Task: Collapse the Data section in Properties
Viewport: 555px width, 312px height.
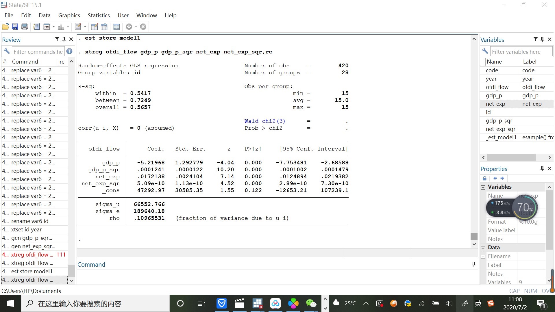Action: coord(483,248)
